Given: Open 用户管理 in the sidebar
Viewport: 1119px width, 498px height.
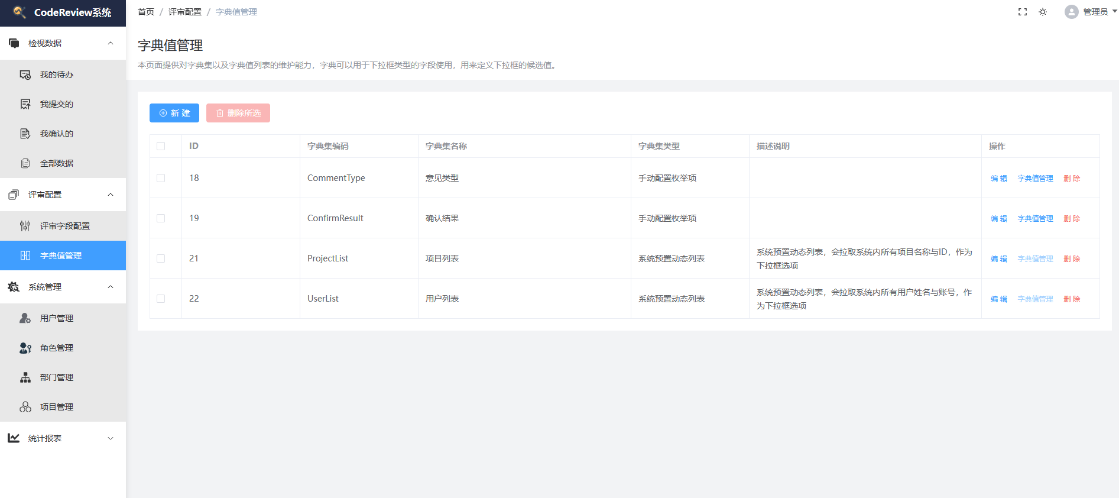Looking at the screenshot, I should (57, 318).
